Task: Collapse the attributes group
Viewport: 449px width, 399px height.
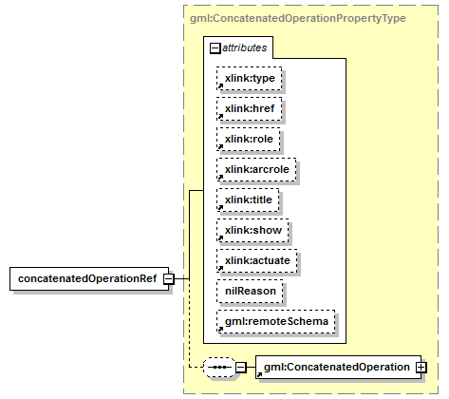Action: click(215, 48)
